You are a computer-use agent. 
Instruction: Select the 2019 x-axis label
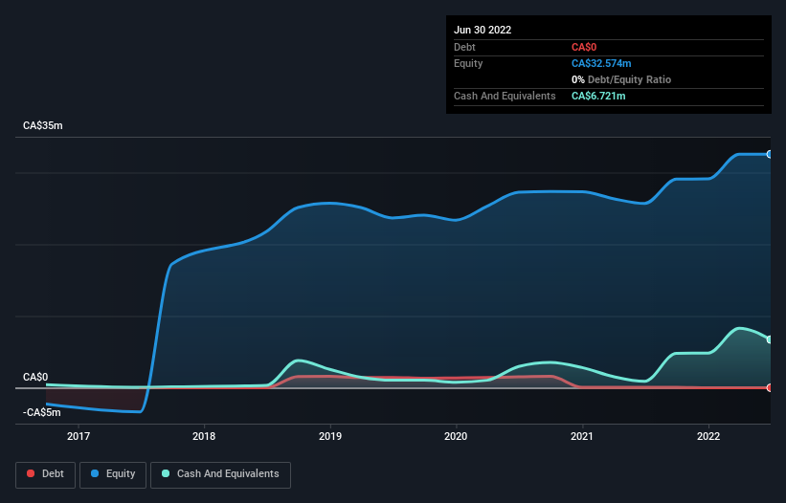coord(330,436)
